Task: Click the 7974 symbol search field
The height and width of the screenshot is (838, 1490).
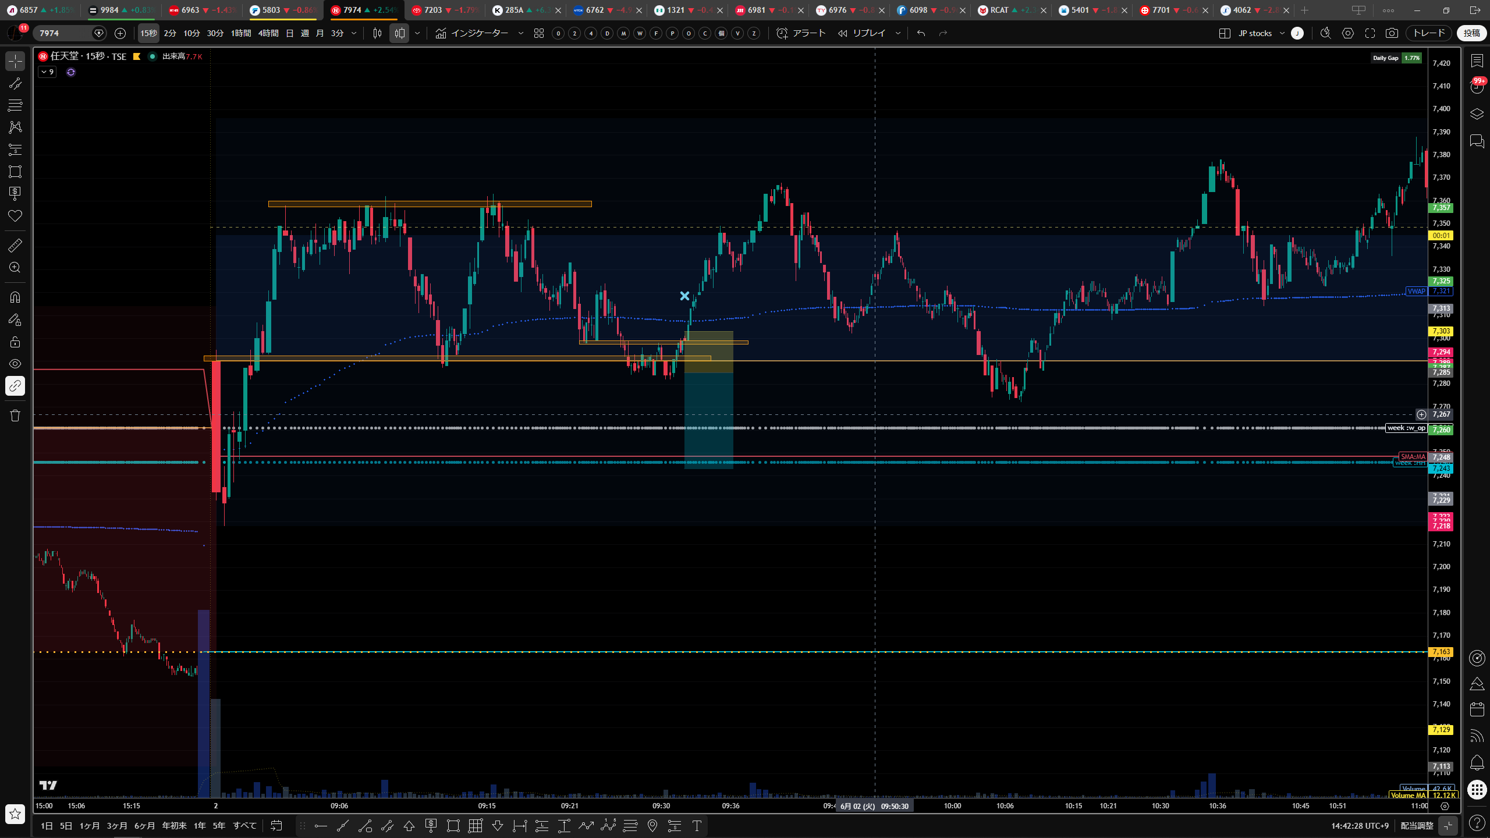Action: click(x=63, y=33)
